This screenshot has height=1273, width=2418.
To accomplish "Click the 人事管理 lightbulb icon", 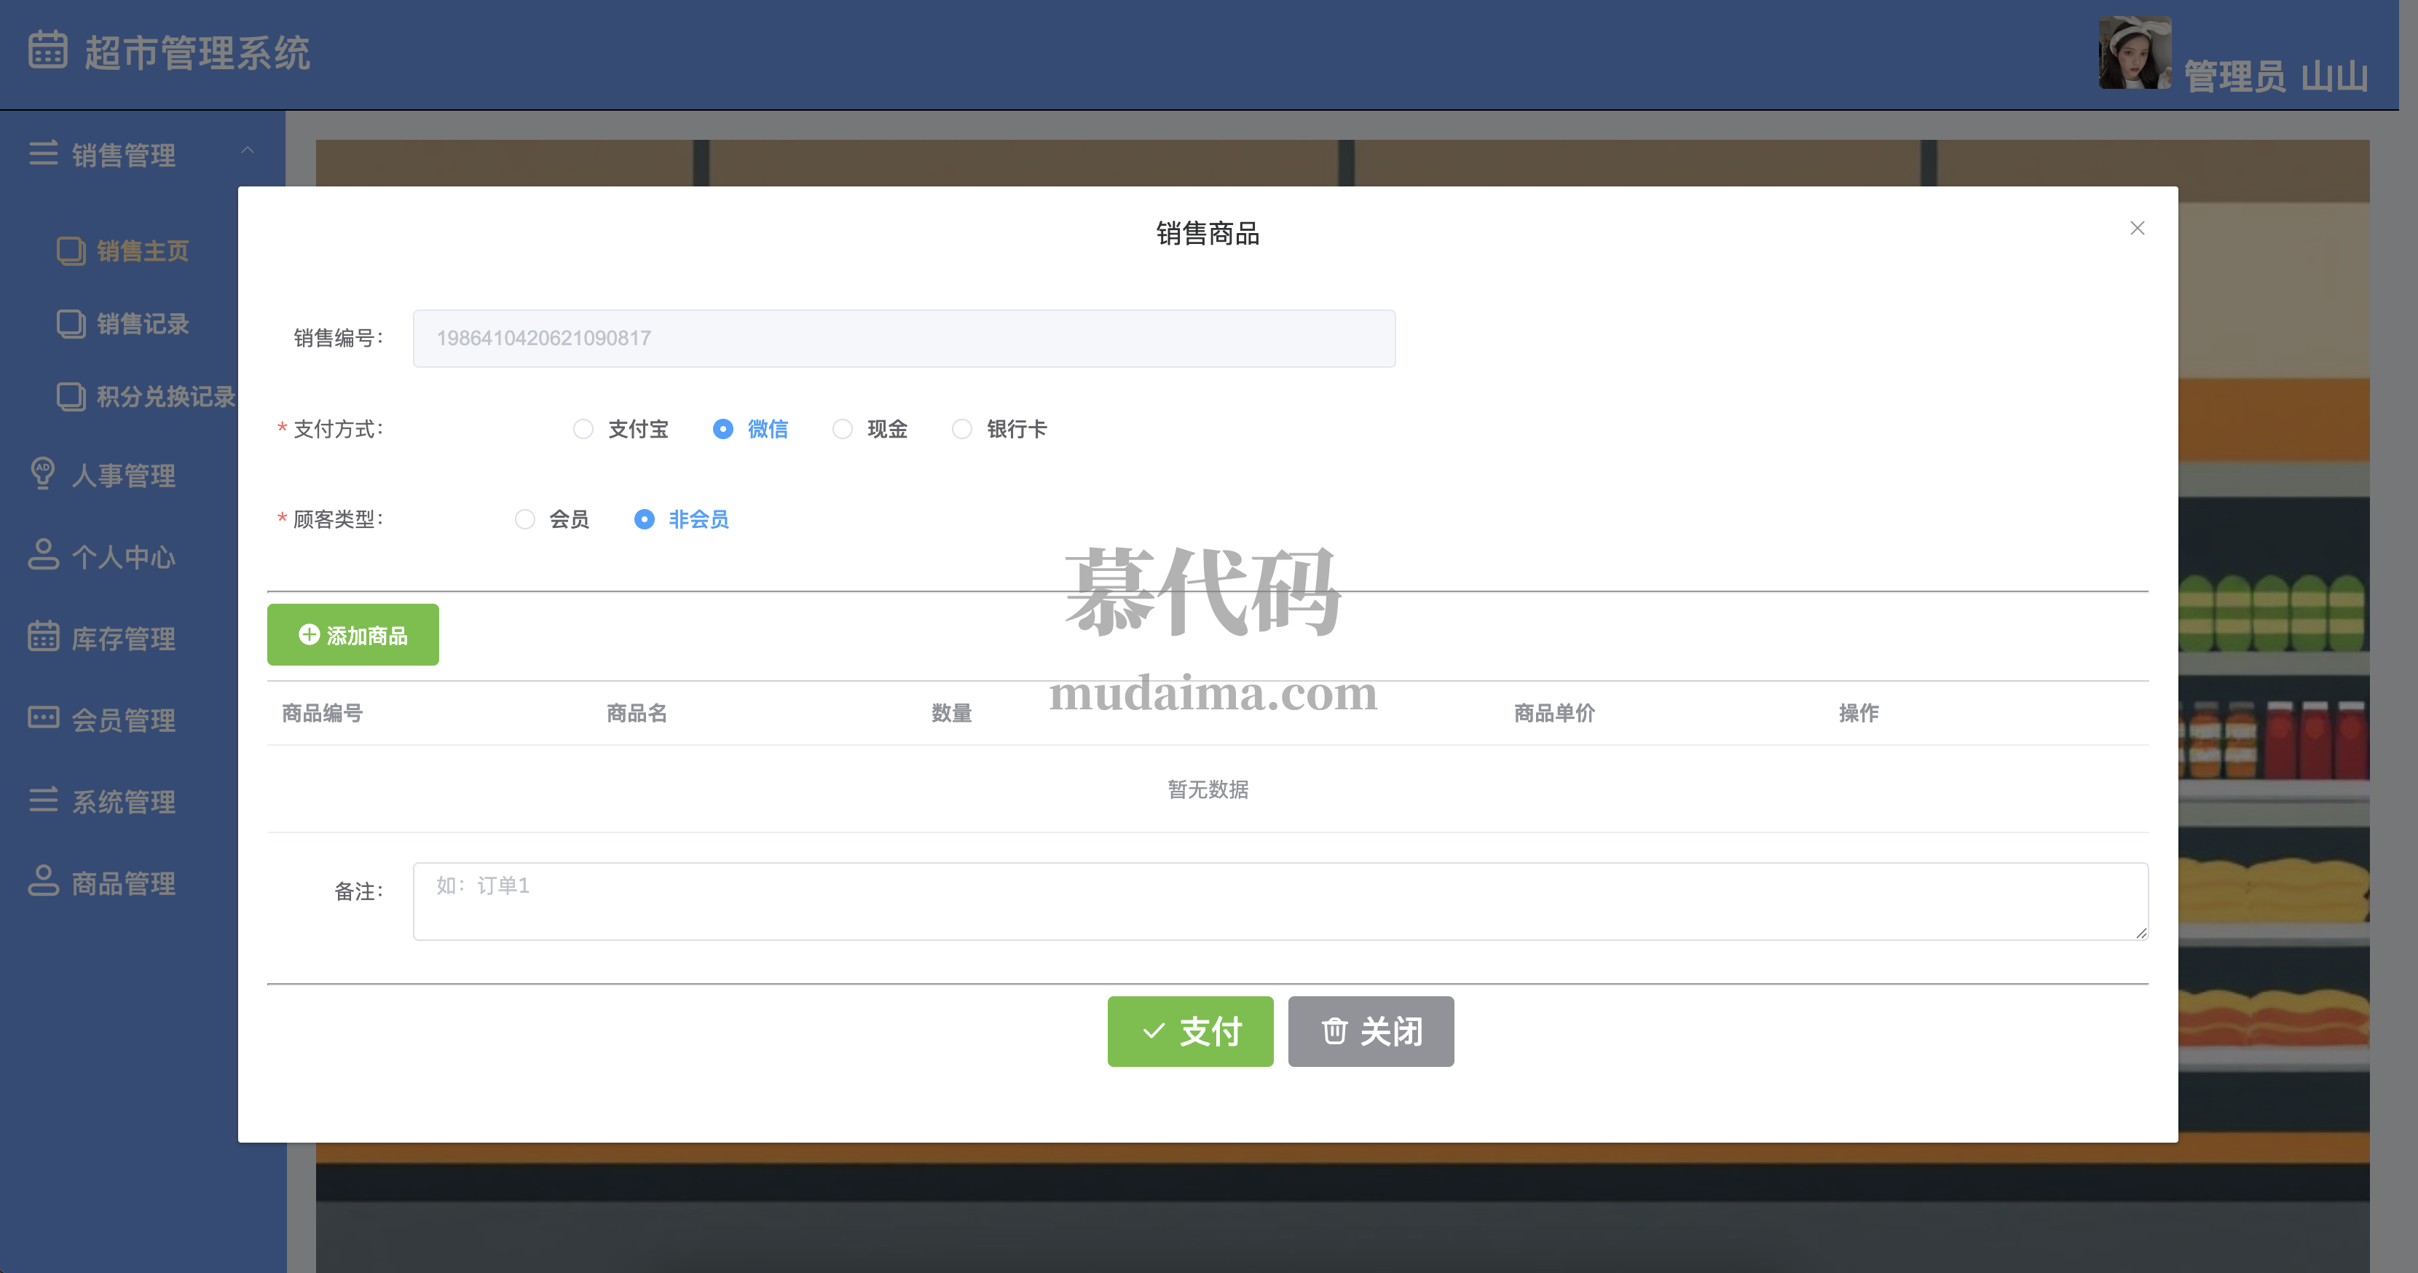I will point(43,473).
